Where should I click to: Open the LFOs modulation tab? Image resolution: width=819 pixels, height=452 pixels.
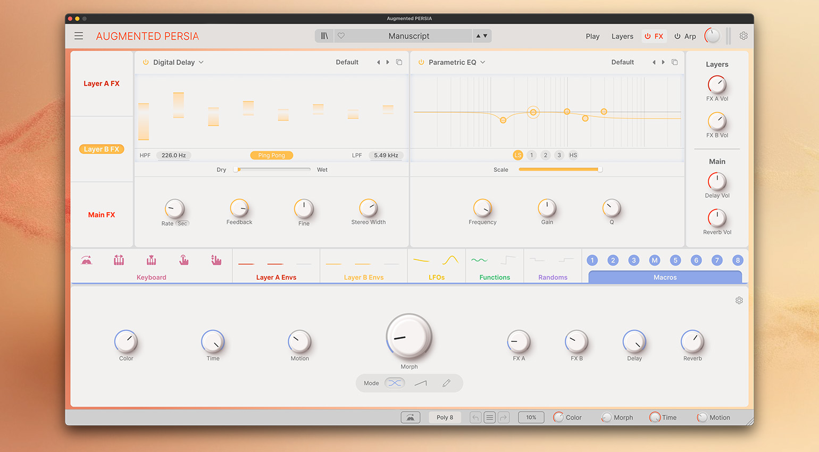coord(436,277)
